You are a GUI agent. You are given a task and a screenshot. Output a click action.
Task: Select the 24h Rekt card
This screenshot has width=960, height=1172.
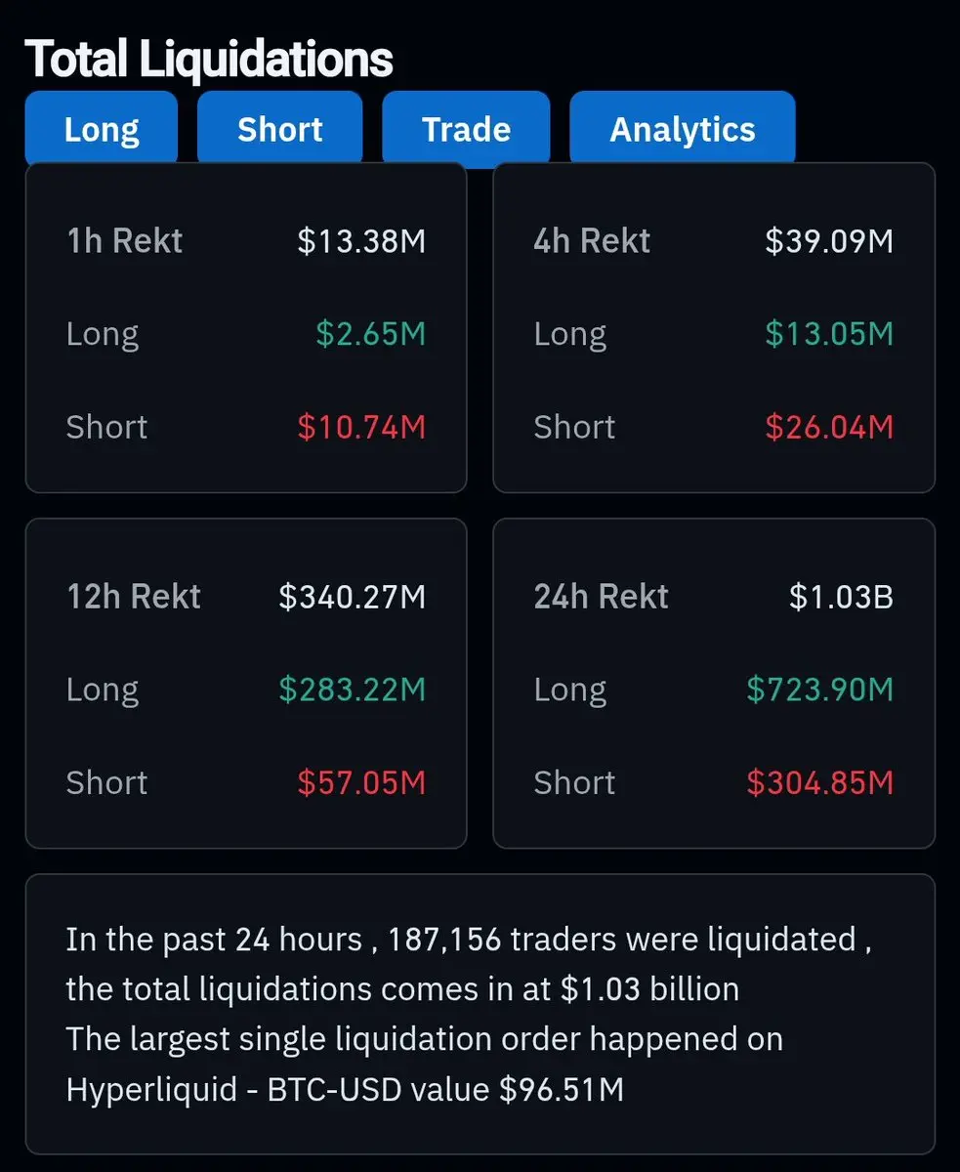click(714, 683)
